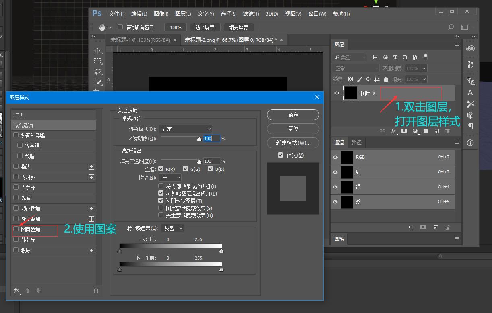Click 新建样式(W)... button
This screenshot has width=492, height=313.
293,143
